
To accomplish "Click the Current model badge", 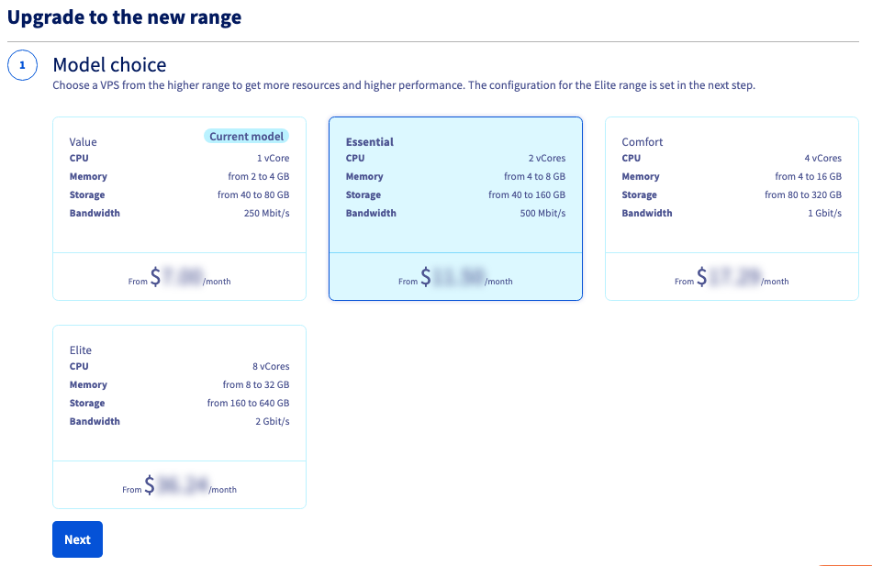I will coord(246,136).
